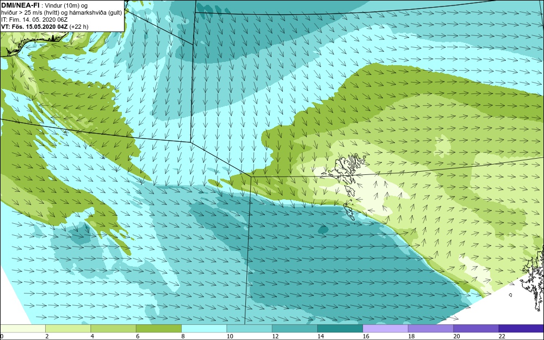The width and height of the screenshot is (544, 340).
Task: Click the dark violet swatch above 22 m/s
Action: click(521, 329)
